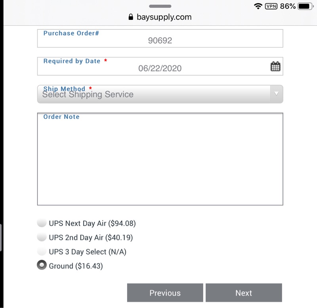Viewport: 317px width, 308px height.
Task: Click inside the Order Note text area
Action: click(x=160, y=163)
